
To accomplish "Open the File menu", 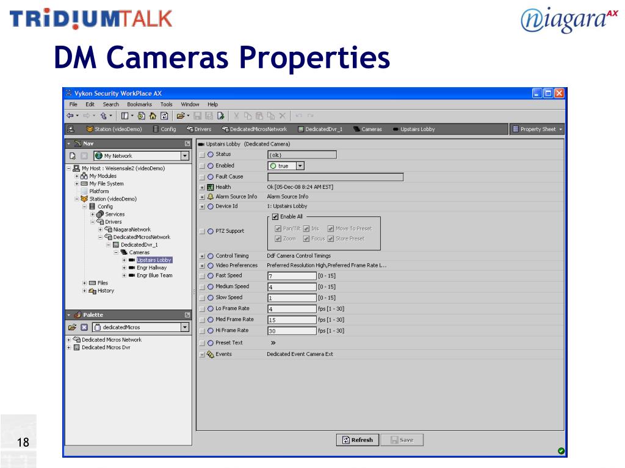I will pos(73,104).
